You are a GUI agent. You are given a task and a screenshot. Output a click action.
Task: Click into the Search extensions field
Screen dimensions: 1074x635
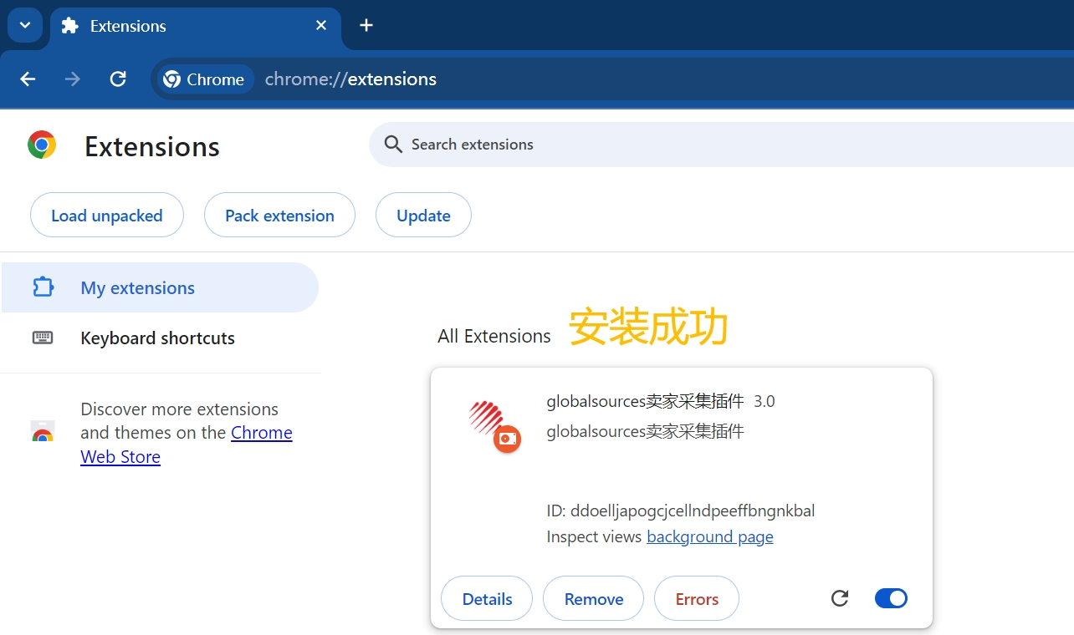(721, 145)
